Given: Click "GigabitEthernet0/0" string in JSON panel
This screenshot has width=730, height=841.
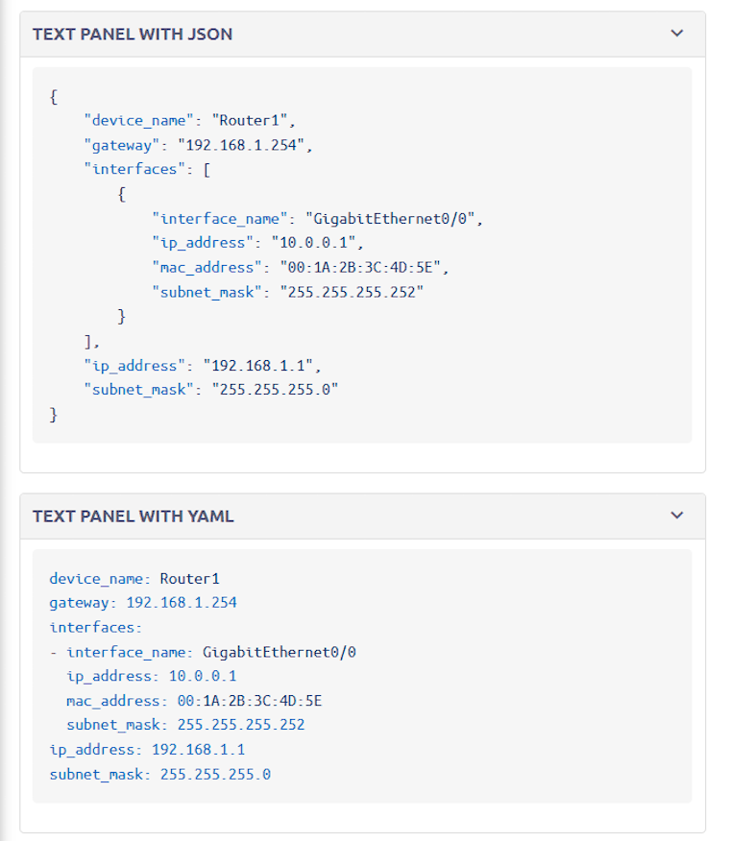Looking at the screenshot, I should coord(393,219).
